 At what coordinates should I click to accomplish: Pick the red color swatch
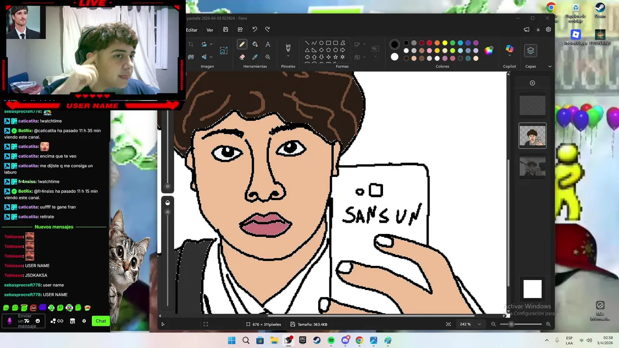click(x=429, y=43)
